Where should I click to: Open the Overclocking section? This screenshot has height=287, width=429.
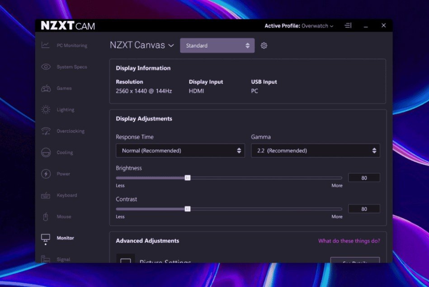tap(71, 131)
